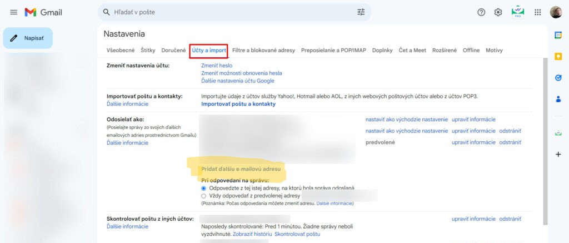This screenshot has width=569, height=243.
Task: Open the Help question mark icon
Action: [481, 12]
